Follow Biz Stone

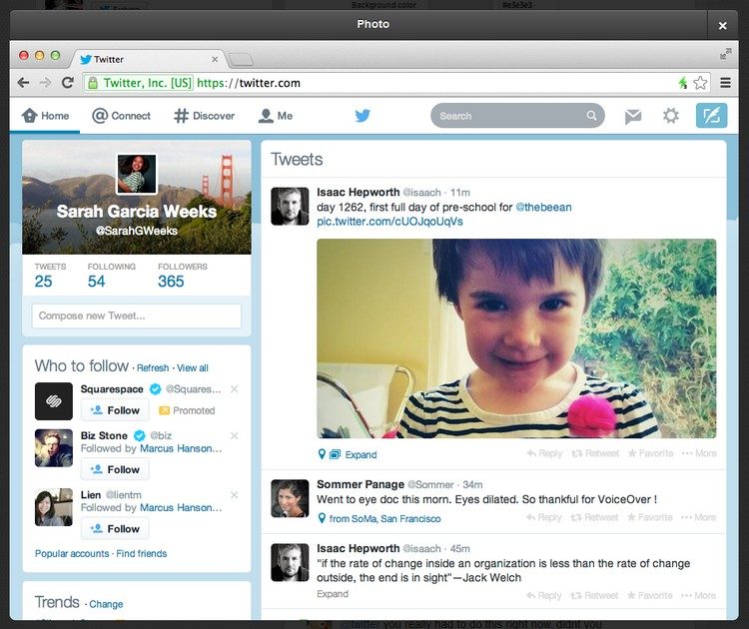click(115, 469)
